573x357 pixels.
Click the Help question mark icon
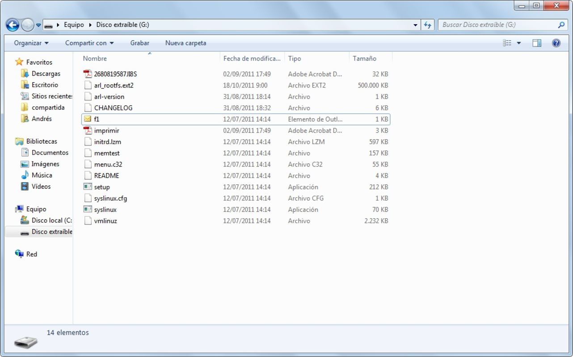[556, 42]
